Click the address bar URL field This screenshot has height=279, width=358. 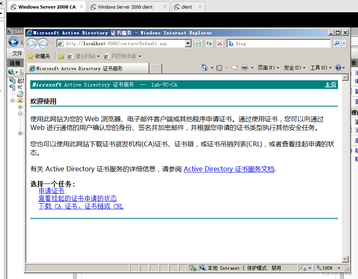(122, 43)
